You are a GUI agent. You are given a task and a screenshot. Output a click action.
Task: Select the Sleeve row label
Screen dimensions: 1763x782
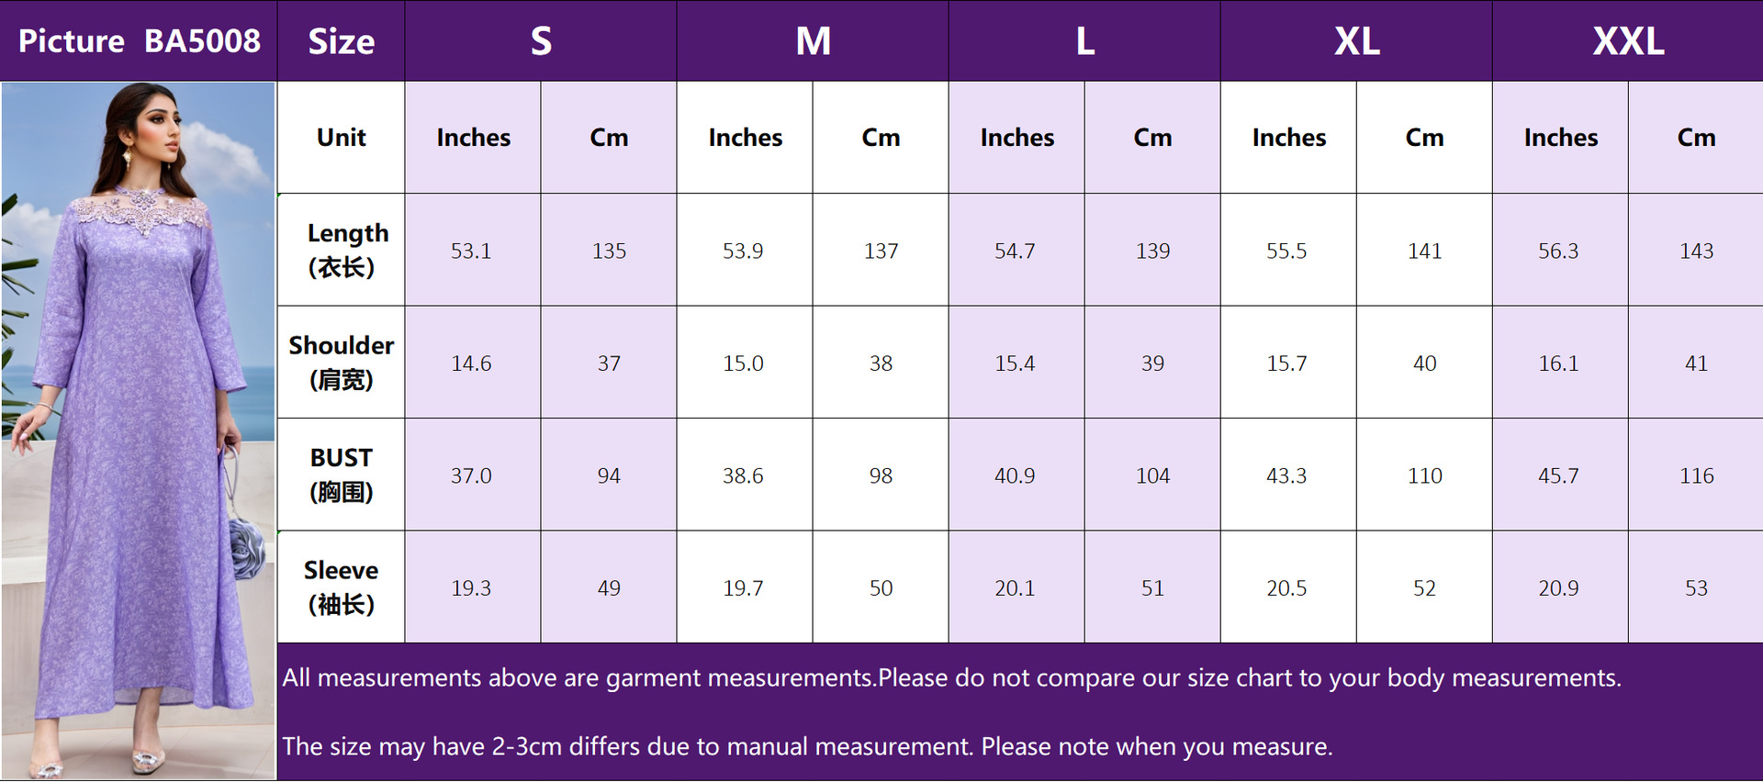341,587
